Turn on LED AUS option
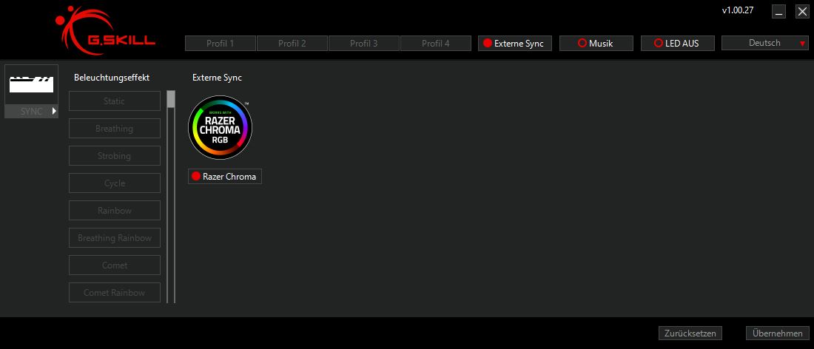The height and width of the screenshot is (349, 814). 676,43
